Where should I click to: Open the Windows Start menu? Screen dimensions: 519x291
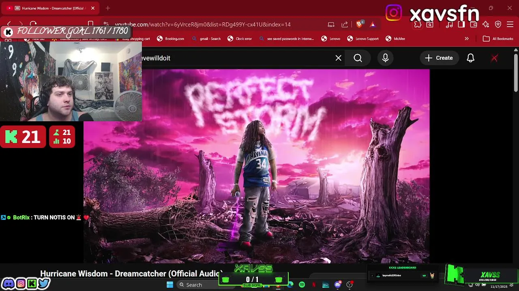(x=170, y=285)
